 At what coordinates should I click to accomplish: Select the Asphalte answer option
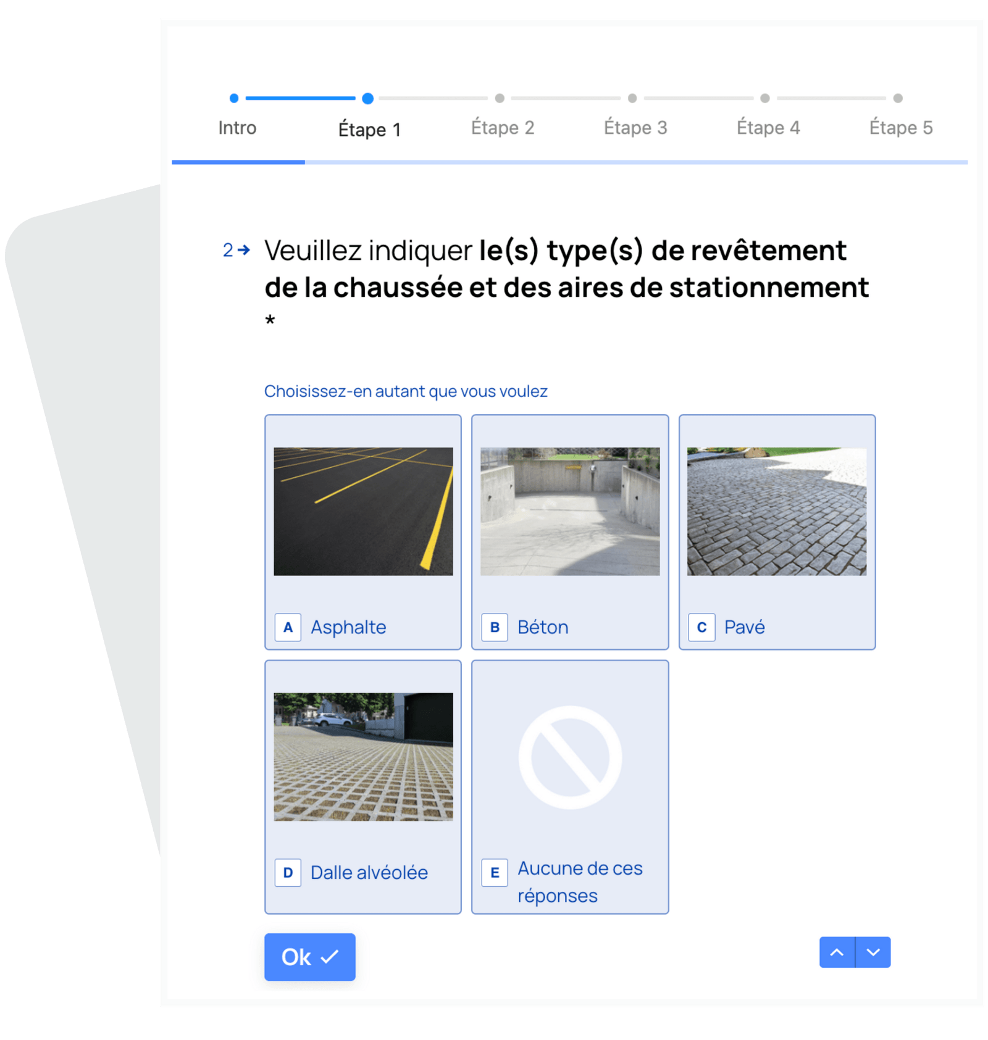[x=362, y=532]
